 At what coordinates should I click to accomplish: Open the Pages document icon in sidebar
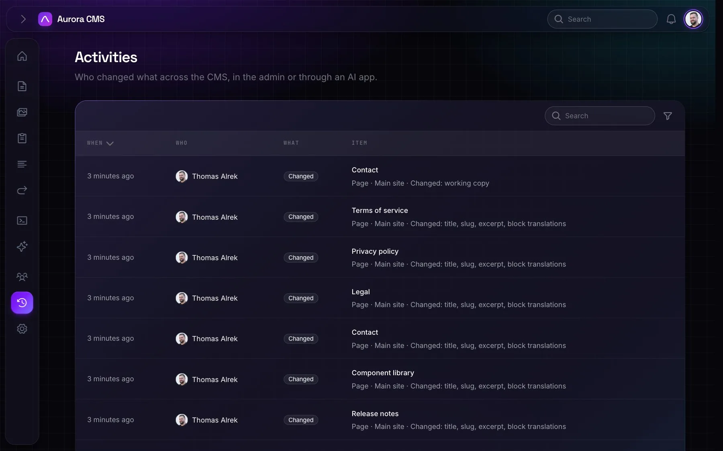click(x=22, y=86)
